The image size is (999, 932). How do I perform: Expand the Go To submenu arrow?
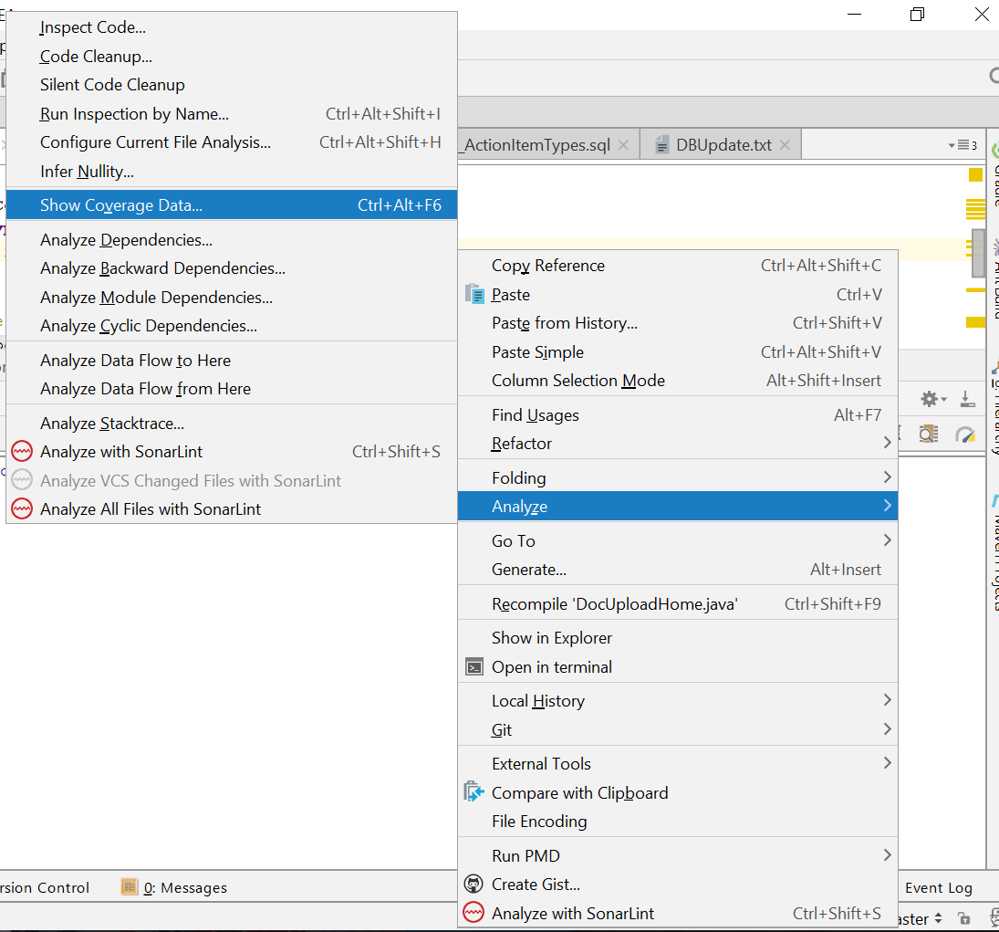[887, 540]
